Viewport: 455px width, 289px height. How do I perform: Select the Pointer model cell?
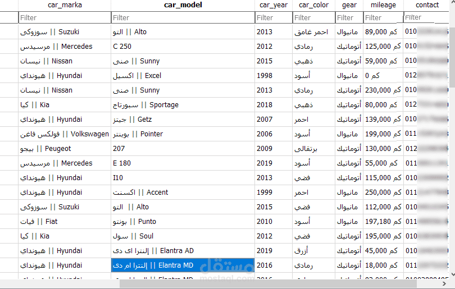tap(183, 134)
